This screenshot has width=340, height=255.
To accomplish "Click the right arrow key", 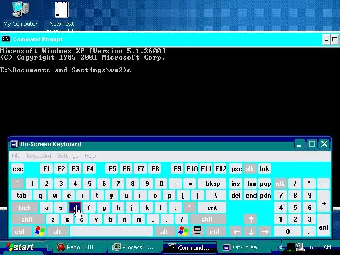I will pos(265,232).
